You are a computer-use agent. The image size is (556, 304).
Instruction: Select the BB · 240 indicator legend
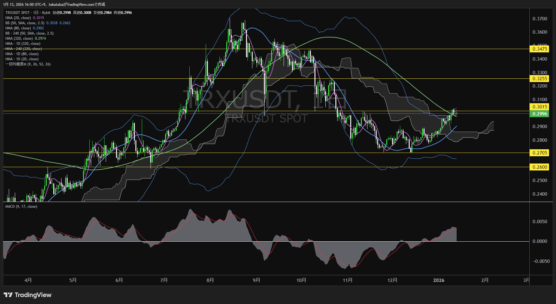29,33
